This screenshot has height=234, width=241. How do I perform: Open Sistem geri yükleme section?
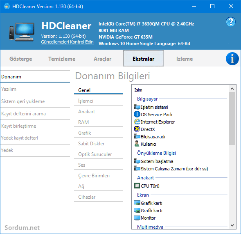35,101
